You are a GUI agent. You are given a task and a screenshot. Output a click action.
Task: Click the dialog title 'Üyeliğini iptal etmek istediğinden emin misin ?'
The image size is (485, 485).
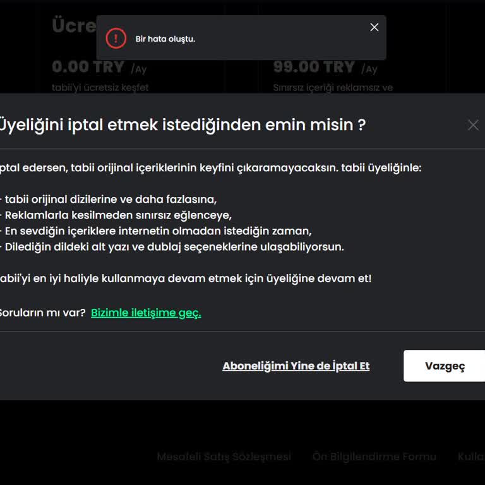183,125
